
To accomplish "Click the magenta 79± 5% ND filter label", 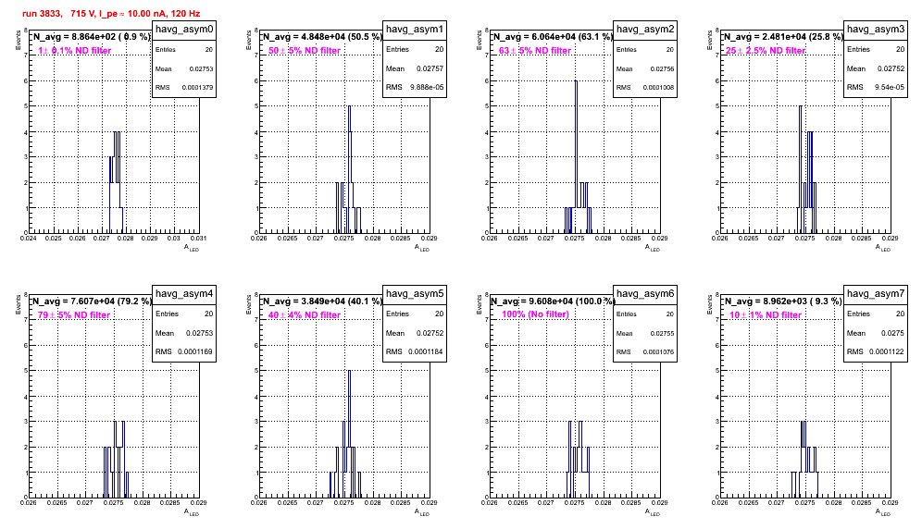I will coord(74,315).
